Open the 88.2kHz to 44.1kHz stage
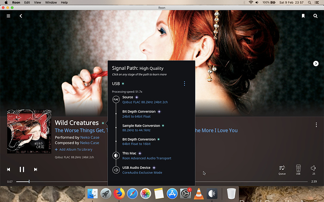 tap(136, 130)
